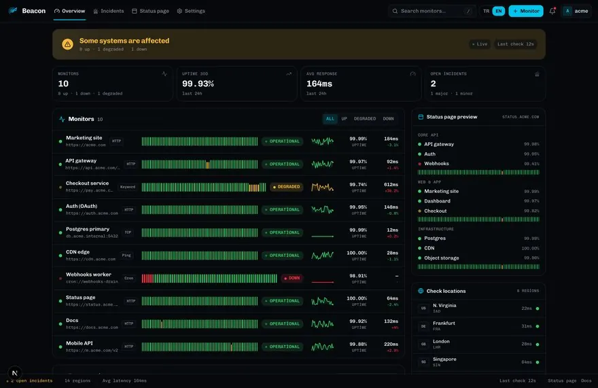The image size is (598, 388).
Task: Filter monitors by UP
Action: 344,119
